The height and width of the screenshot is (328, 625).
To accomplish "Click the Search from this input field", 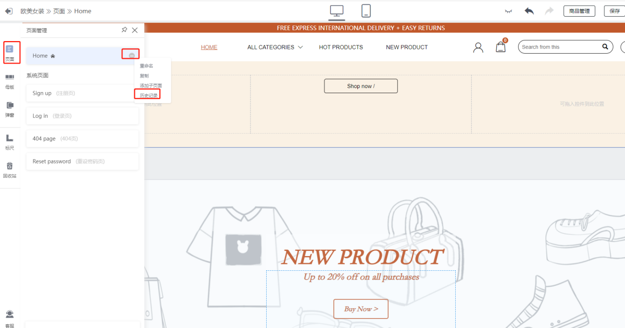I will (560, 47).
